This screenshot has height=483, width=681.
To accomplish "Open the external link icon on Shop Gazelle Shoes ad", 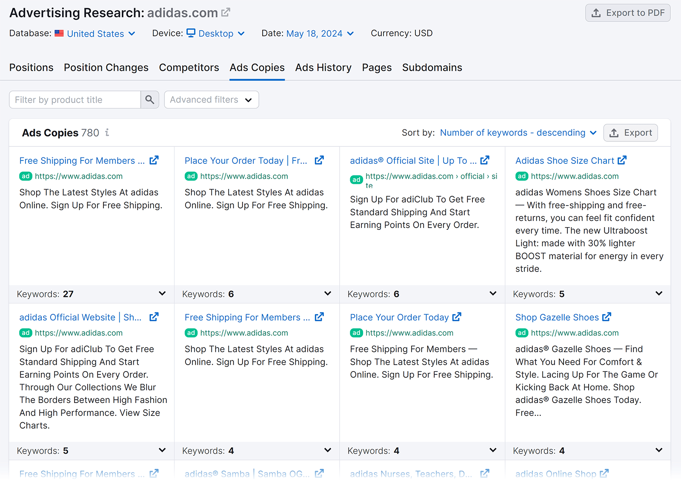I will [607, 317].
